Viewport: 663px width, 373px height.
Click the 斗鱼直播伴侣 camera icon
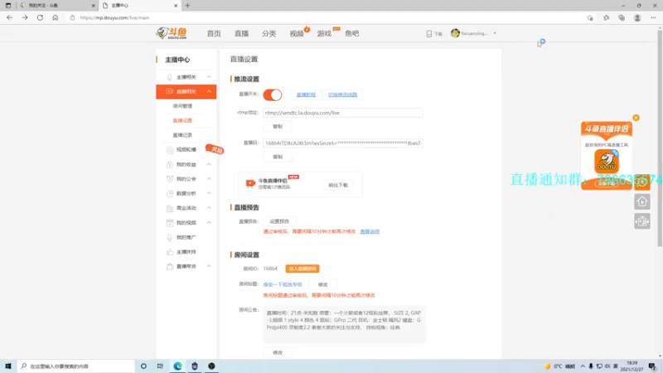[x=250, y=183]
